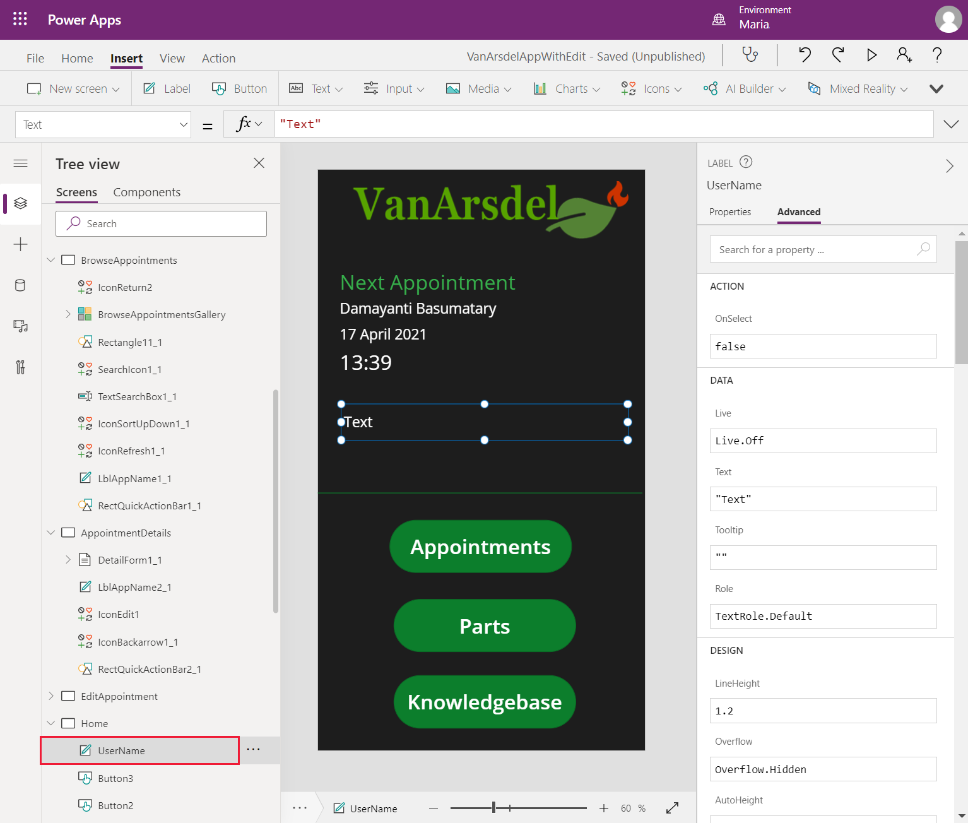Click the zoom slider handle
The image size is (968, 823).
point(494,808)
